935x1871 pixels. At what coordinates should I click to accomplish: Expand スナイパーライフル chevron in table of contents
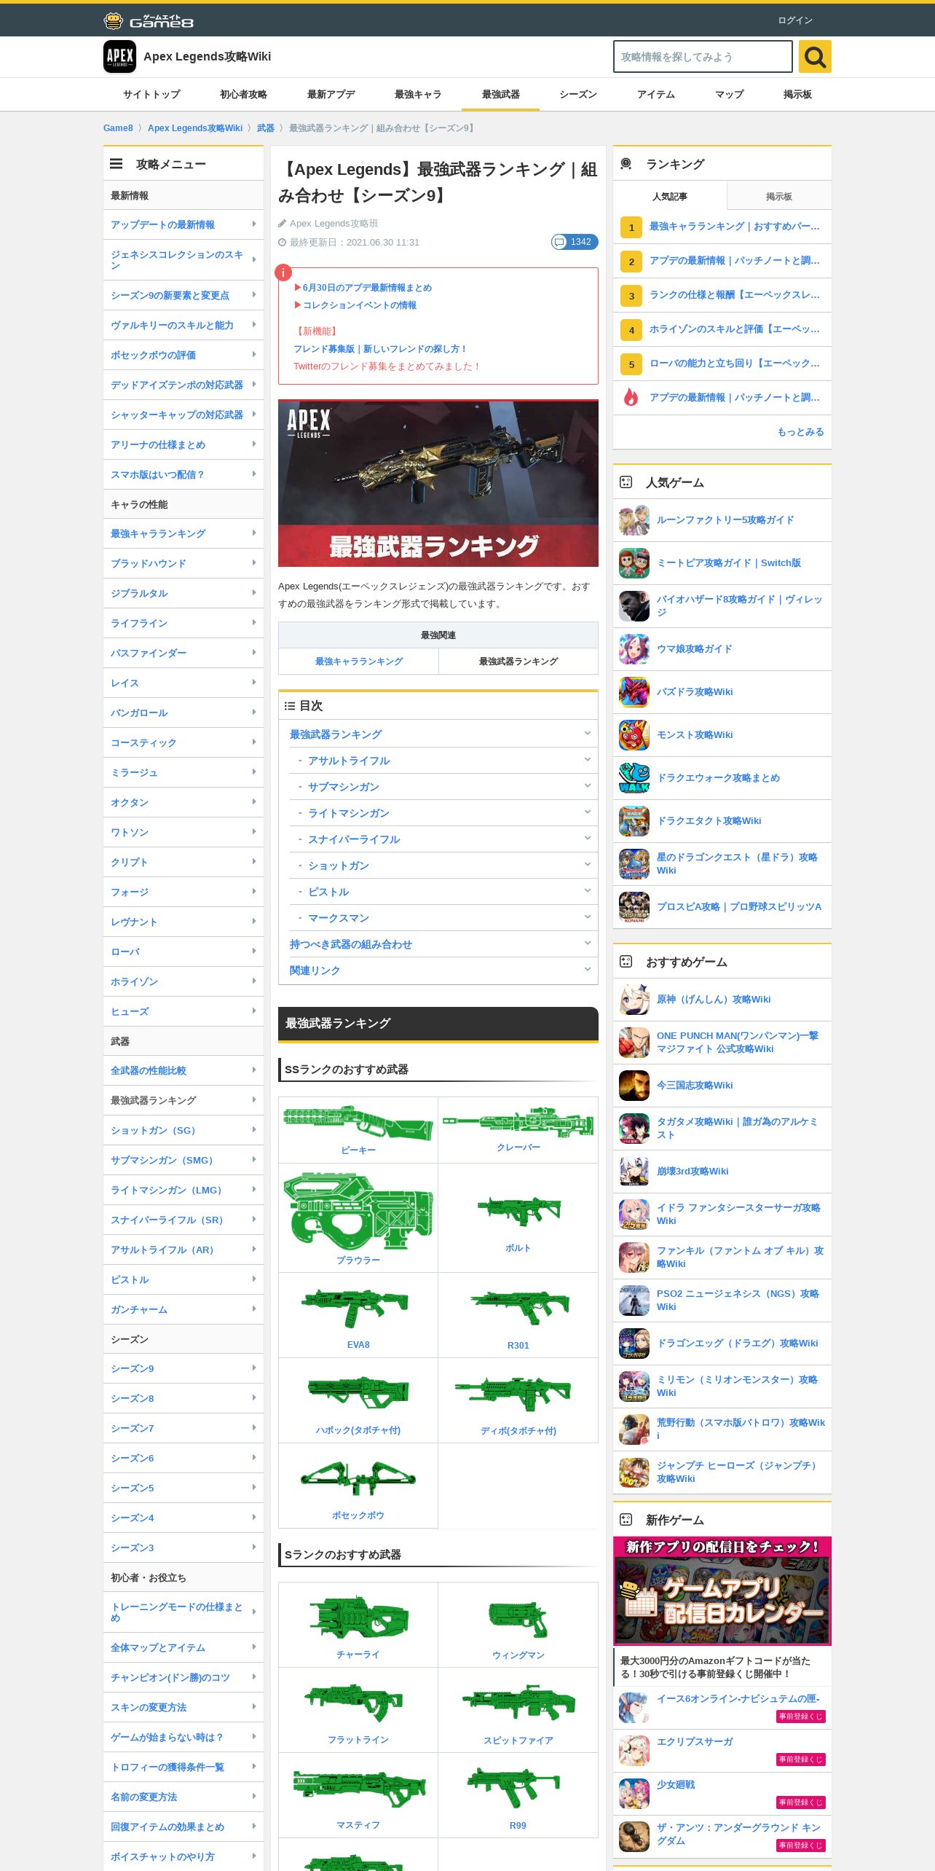(x=587, y=838)
